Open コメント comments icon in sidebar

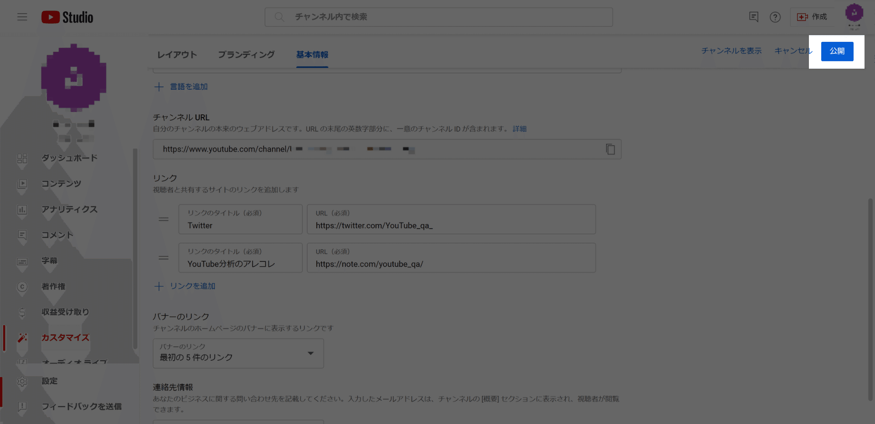tap(22, 235)
